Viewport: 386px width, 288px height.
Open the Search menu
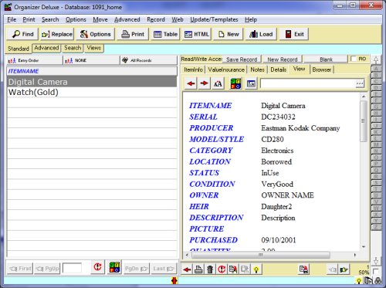point(50,19)
